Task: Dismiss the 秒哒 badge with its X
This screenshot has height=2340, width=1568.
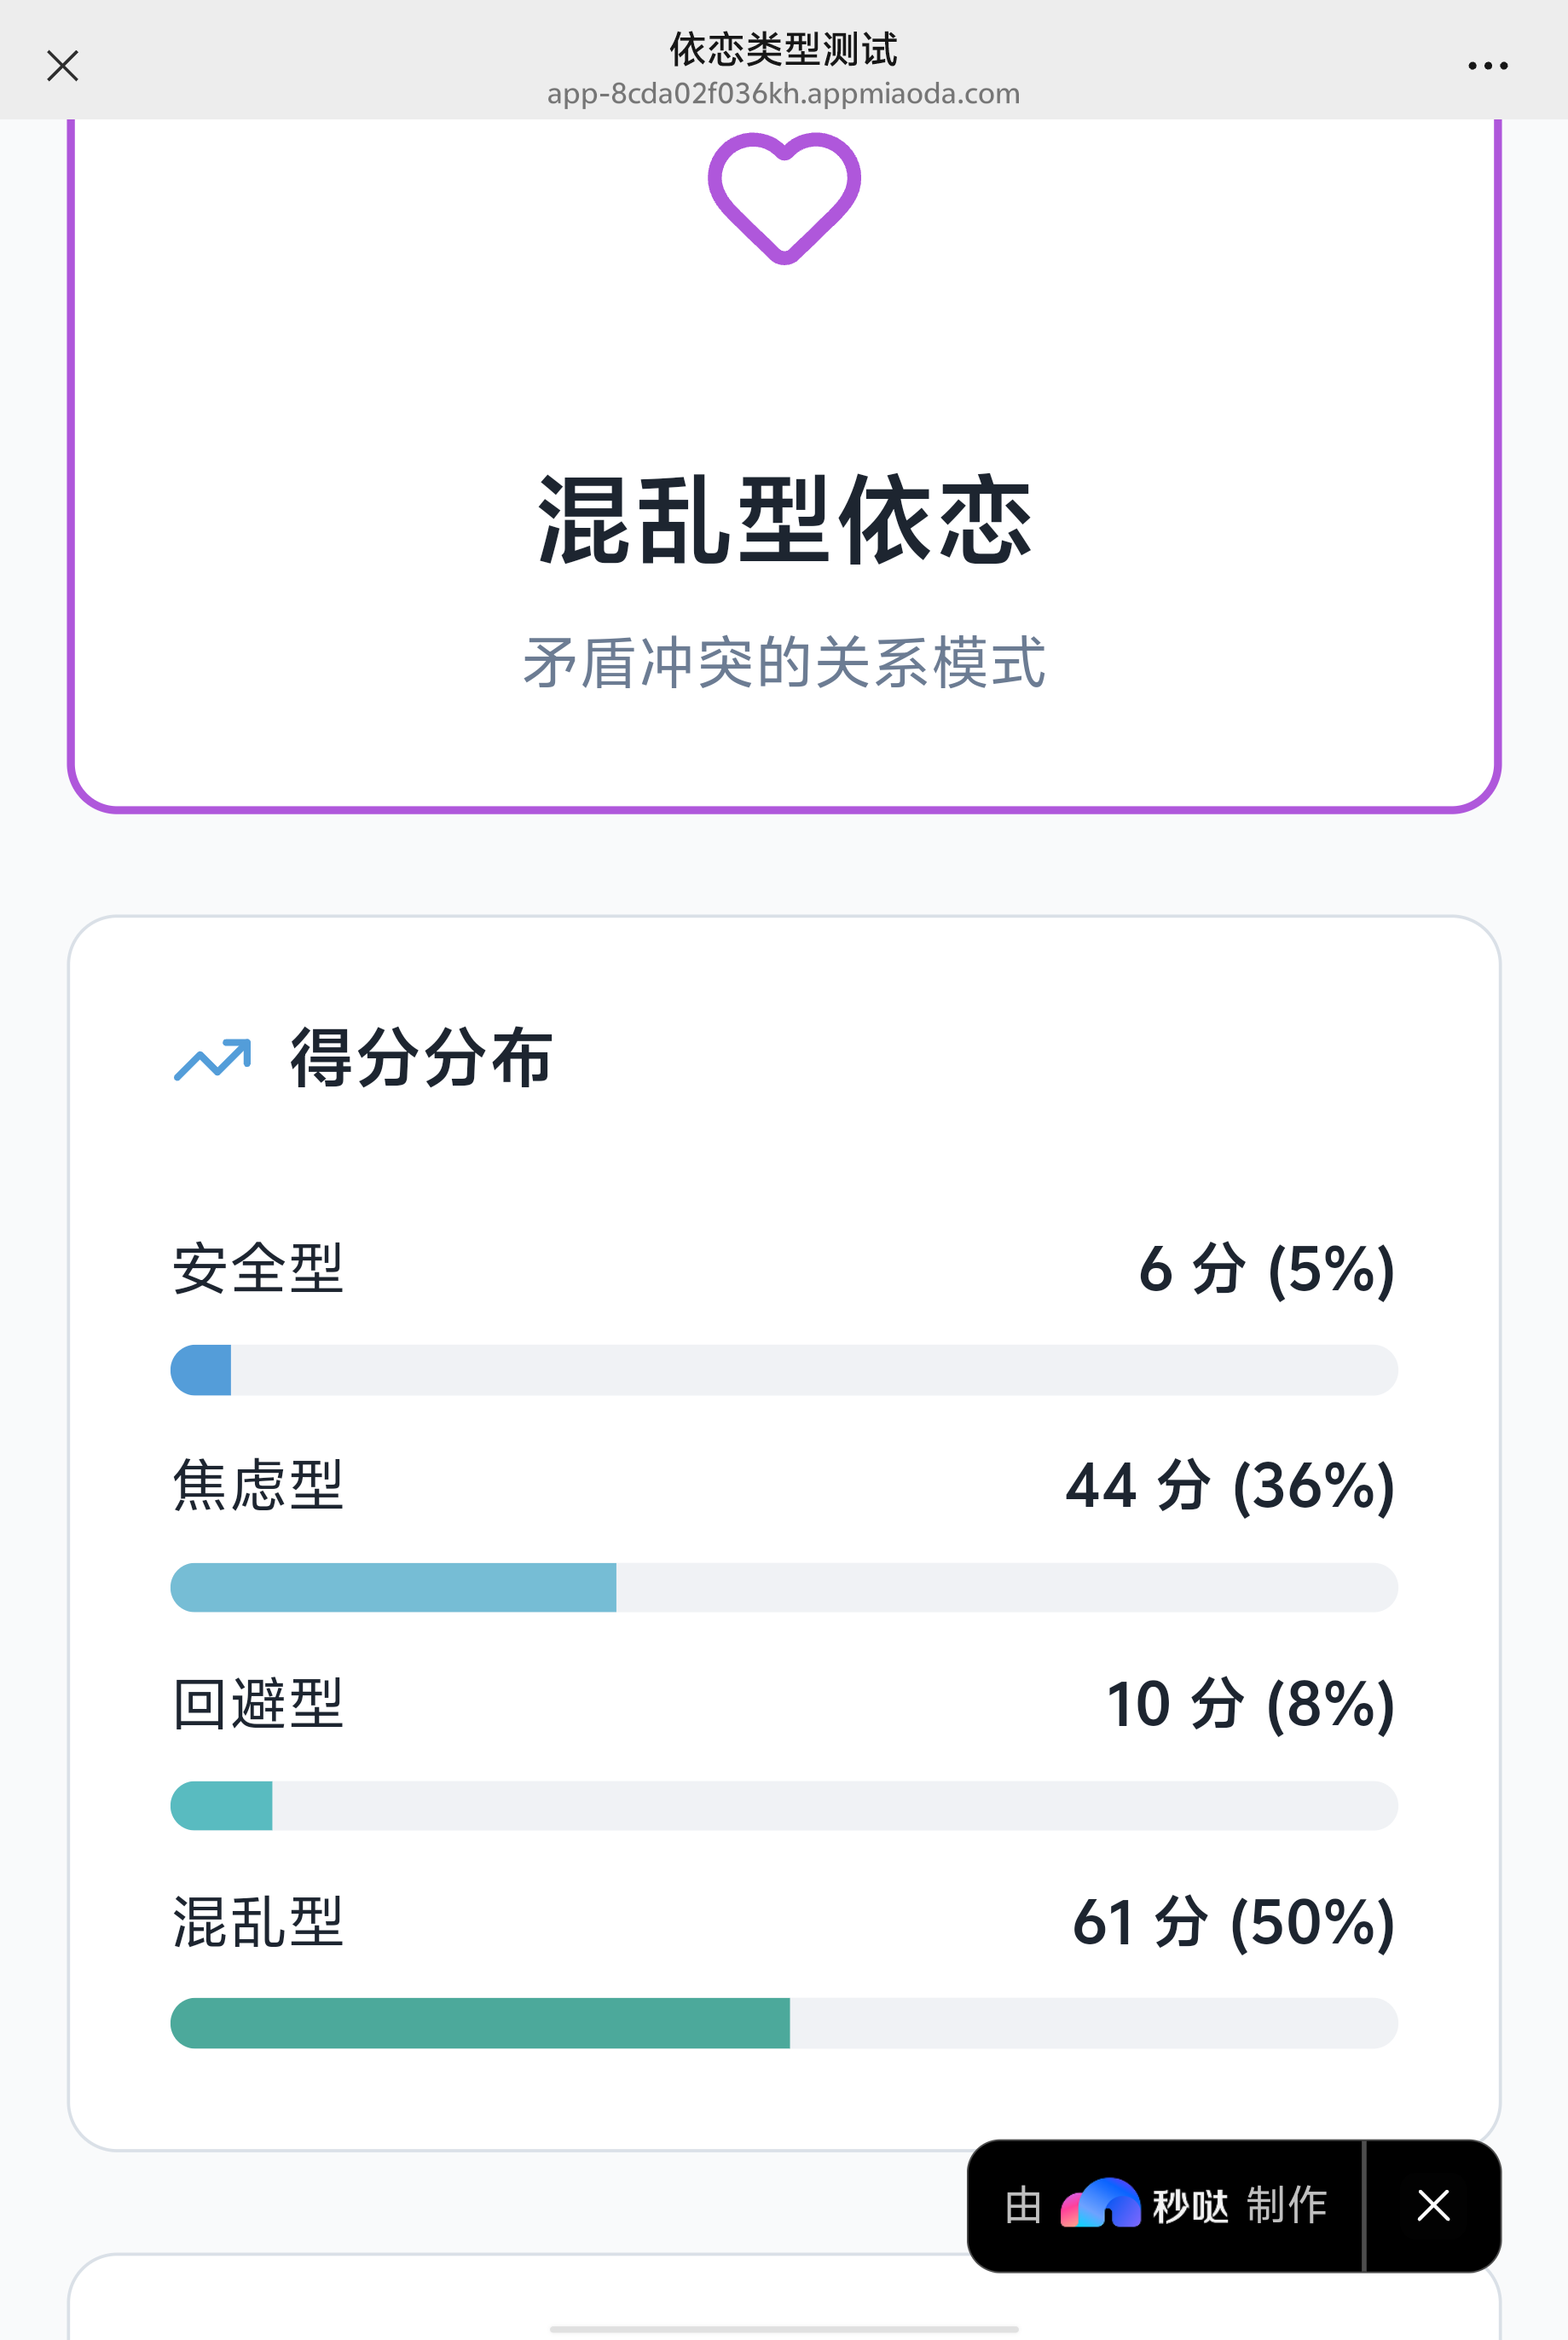Action: pyautogui.click(x=1433, y=2205)
